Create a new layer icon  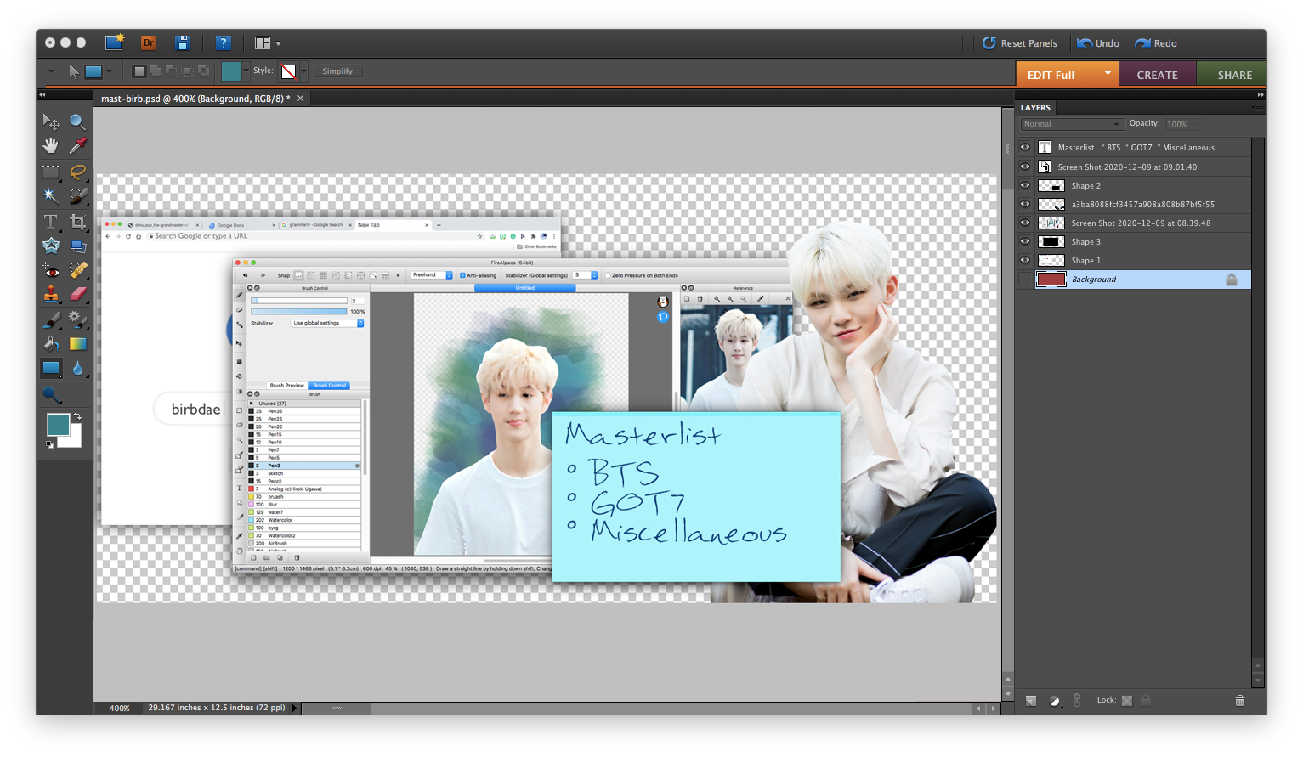1031,701
